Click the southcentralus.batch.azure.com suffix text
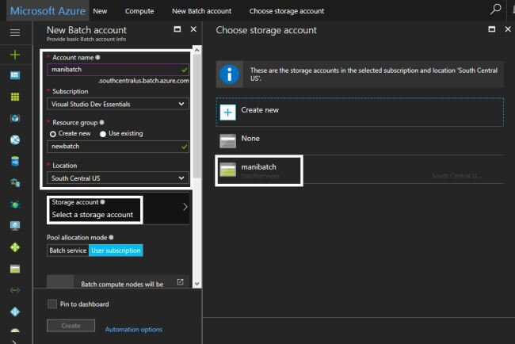The image size is (515, 344). (144, 81)
